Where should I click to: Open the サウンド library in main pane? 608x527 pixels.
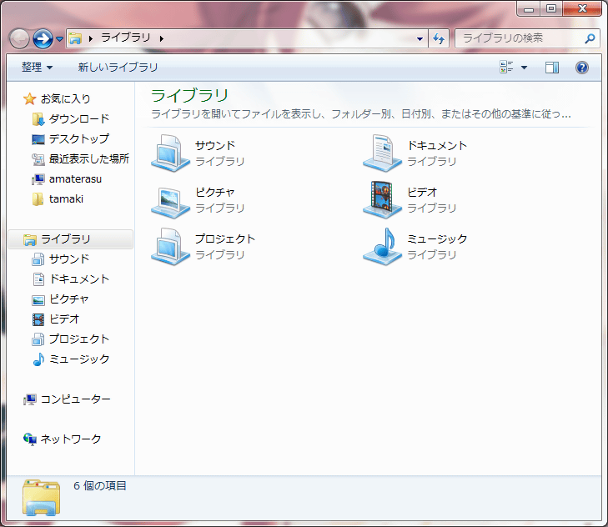170,153
